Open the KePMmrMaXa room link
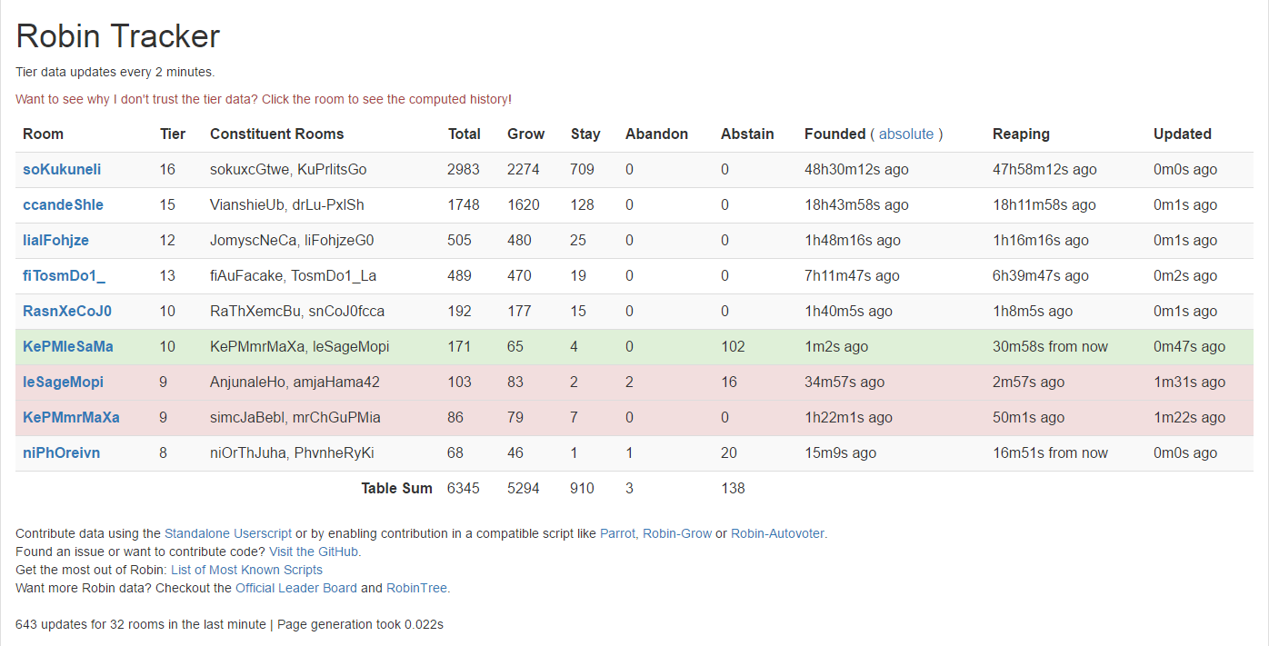This screenshot has width=1269, height=646. point(71,417)
